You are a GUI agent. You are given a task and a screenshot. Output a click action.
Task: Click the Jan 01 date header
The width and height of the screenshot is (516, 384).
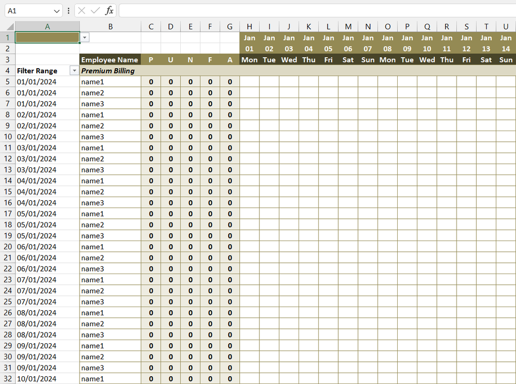pos(249,43)
